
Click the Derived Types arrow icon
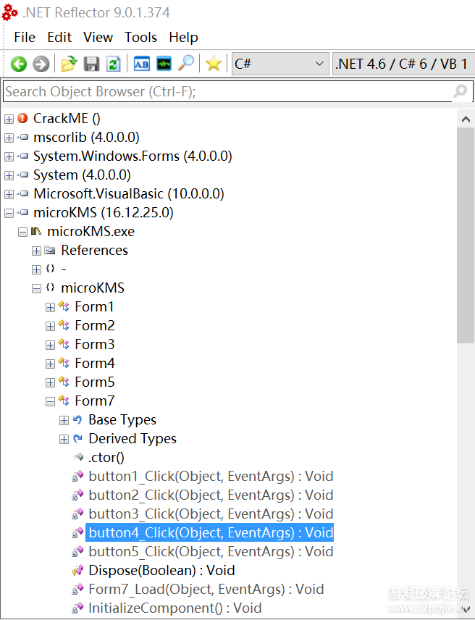pos(78,438)
